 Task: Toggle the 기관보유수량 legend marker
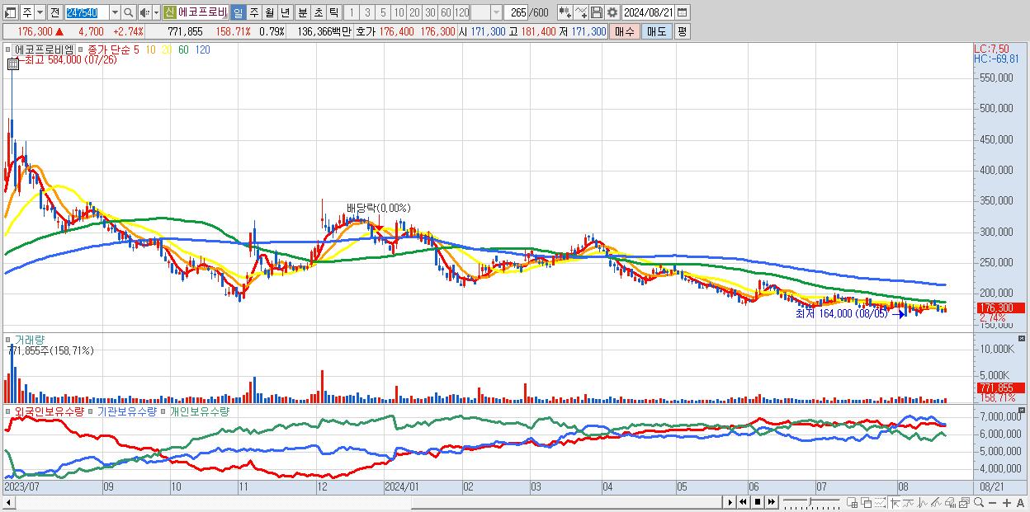click(92, 411)
